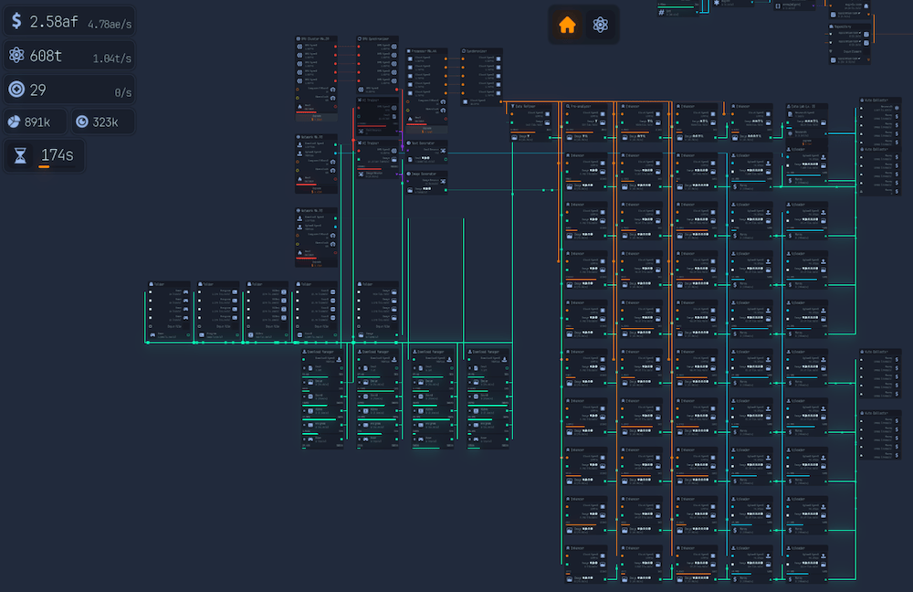Click the dollar icon beside 2.58af
This screenshot has height=592, width=913.
click(16, 21)
